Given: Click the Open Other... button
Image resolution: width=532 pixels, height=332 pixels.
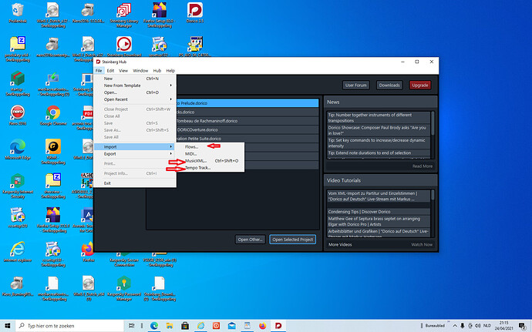Looking at the screenshot, I should coord(250,240).
